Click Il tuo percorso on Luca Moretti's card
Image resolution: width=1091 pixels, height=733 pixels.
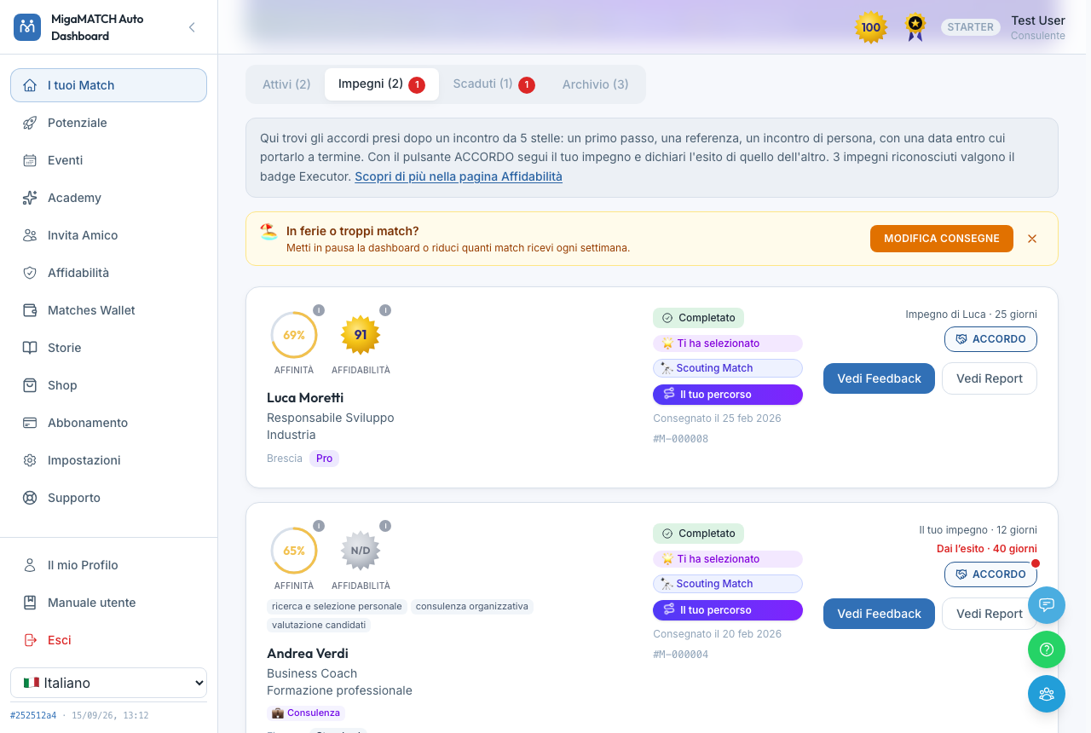(728, 395)
